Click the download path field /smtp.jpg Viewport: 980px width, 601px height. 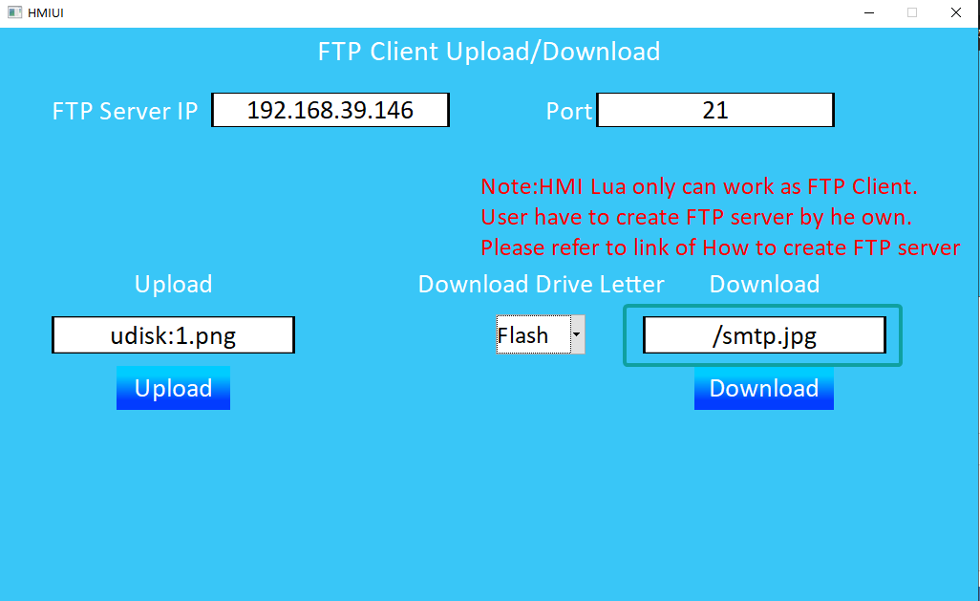coord(764,335)
